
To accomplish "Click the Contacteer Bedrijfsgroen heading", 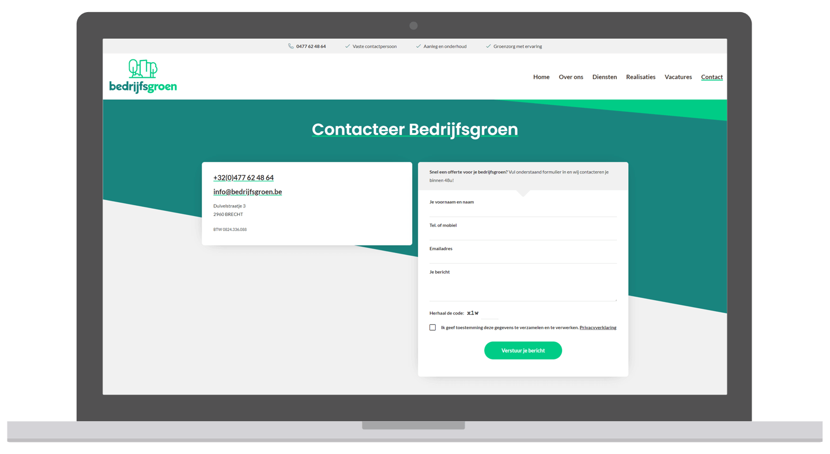I will (x=415, y=129).
